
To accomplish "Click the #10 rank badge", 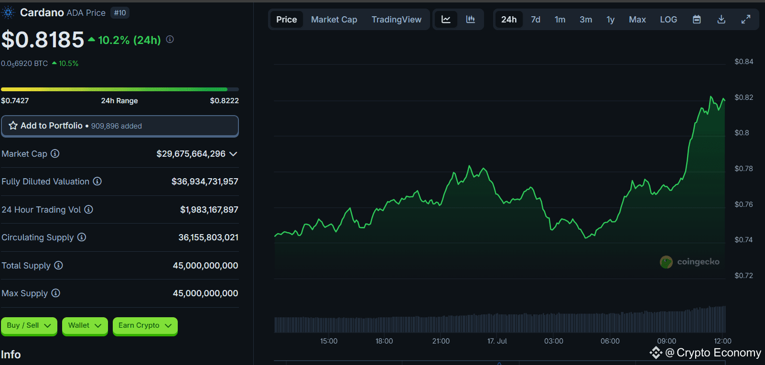I will pyautogui.click(x=120, y=13).
